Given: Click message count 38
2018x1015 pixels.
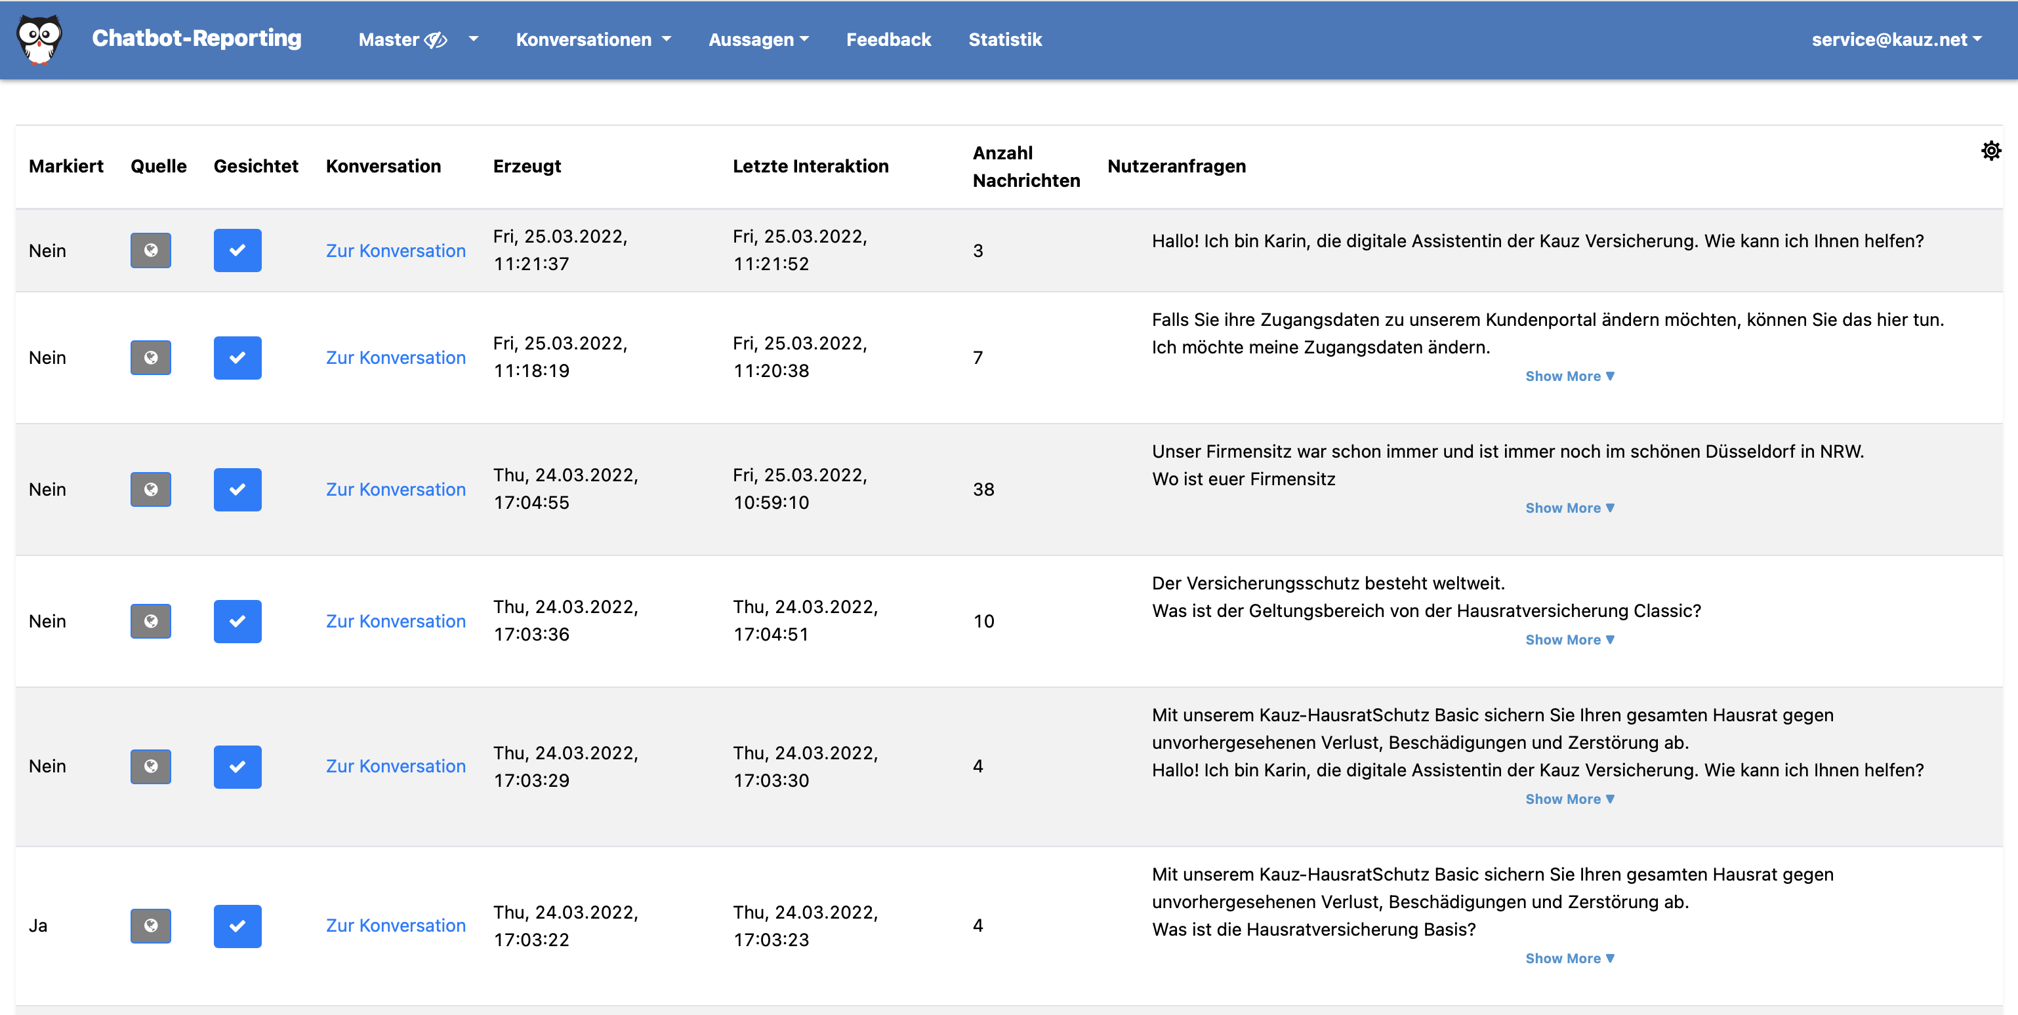Looking at the screenshot, I should pyautogui.click(x=984, y=490).
